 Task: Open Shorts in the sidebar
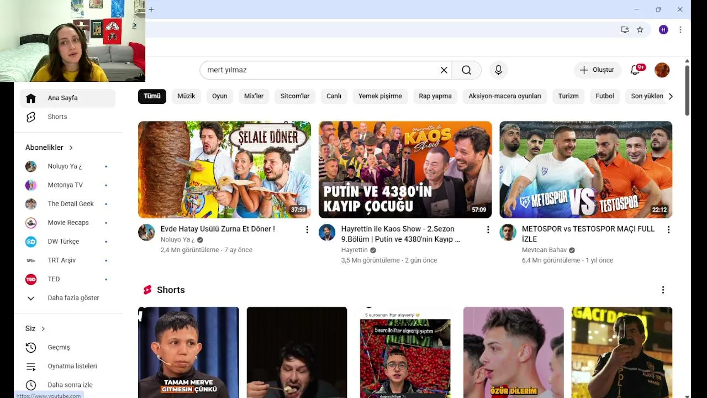click(68, 117)
